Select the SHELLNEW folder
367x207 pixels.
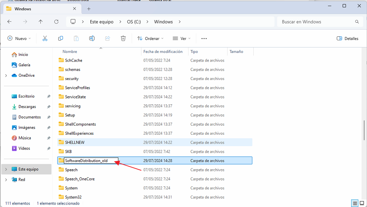coord(155,142)
